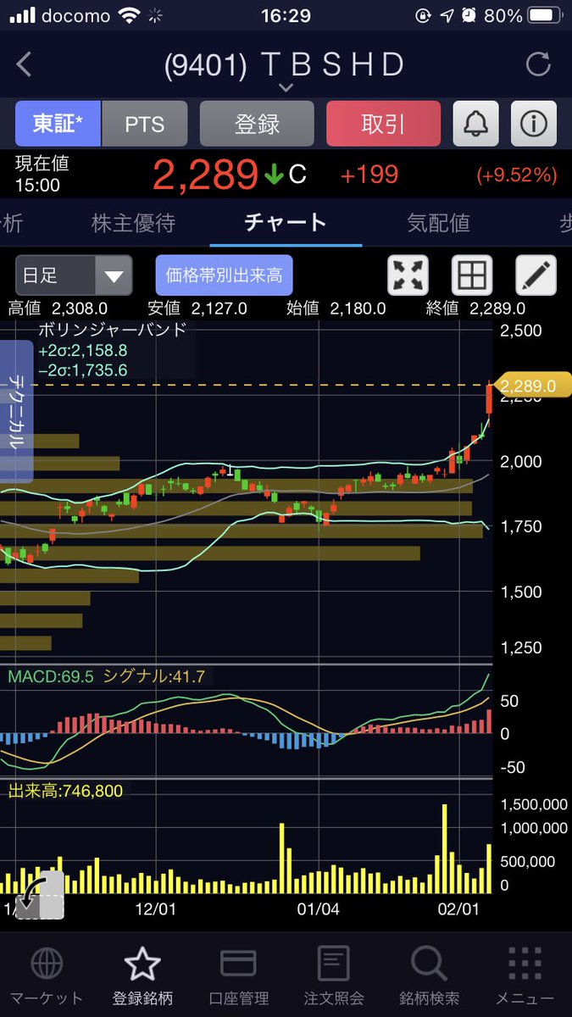572x1017 pixels.
Task: Tap the ボリンジャーバンド indicator label
Action: (112, 330)
